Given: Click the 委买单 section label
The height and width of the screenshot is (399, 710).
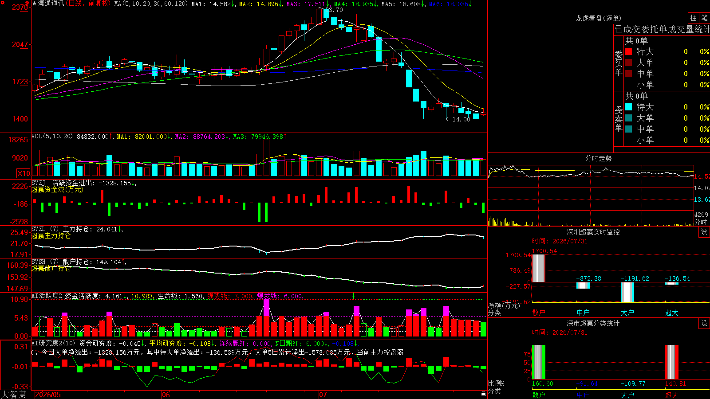Looking at the screenshot, I should click(x=619, y=63).
